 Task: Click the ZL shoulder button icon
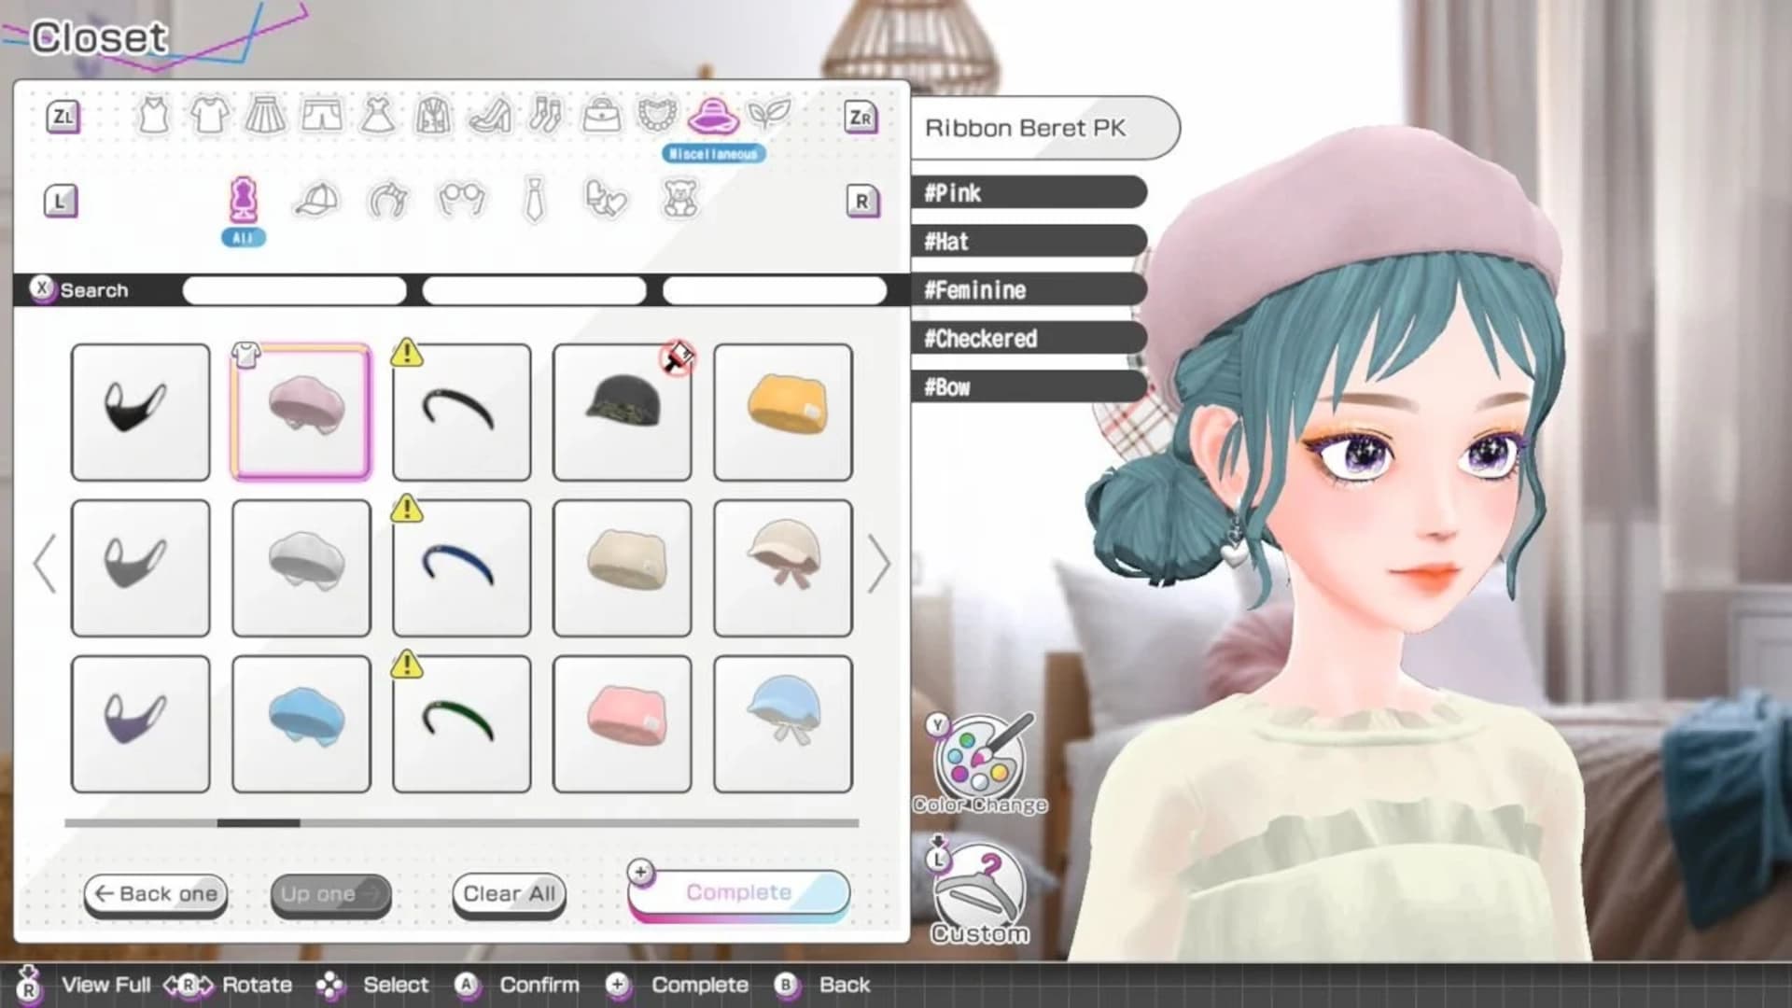[x=63, y=117]
